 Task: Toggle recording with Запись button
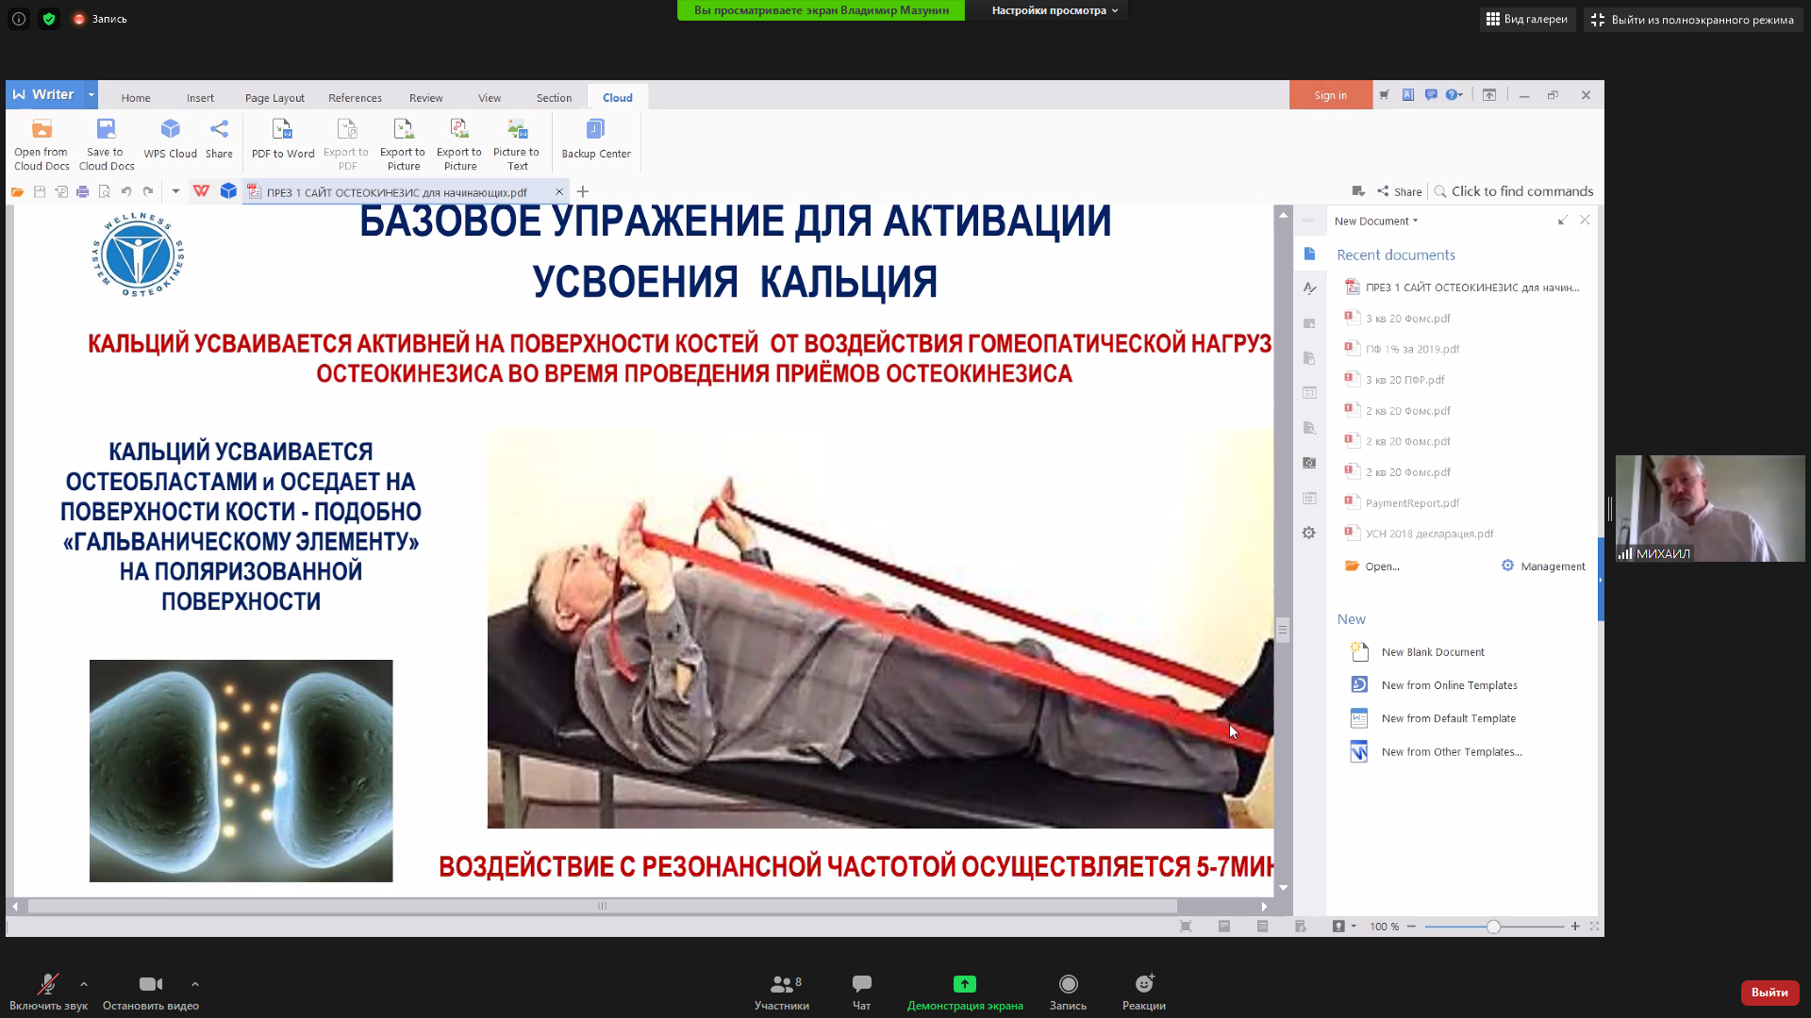(1068, 985)
